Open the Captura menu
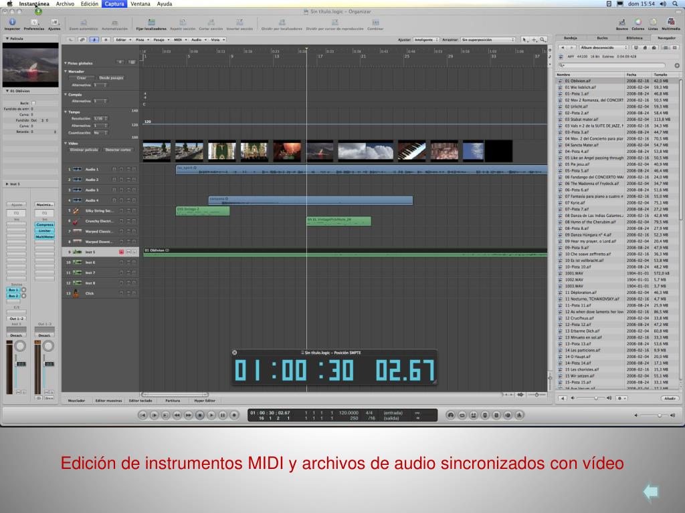Image resolution: width=685 pixels, height=513 pixels. coord(114,4)
